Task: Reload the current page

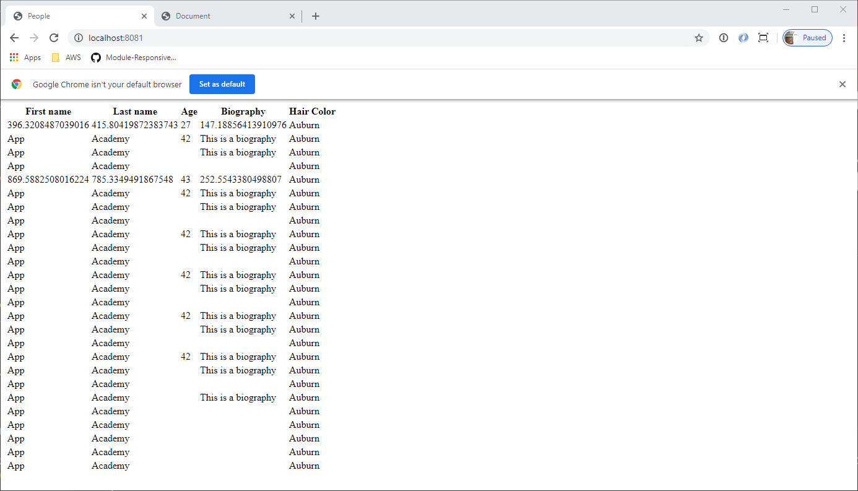Action: (x=54, y=38)
